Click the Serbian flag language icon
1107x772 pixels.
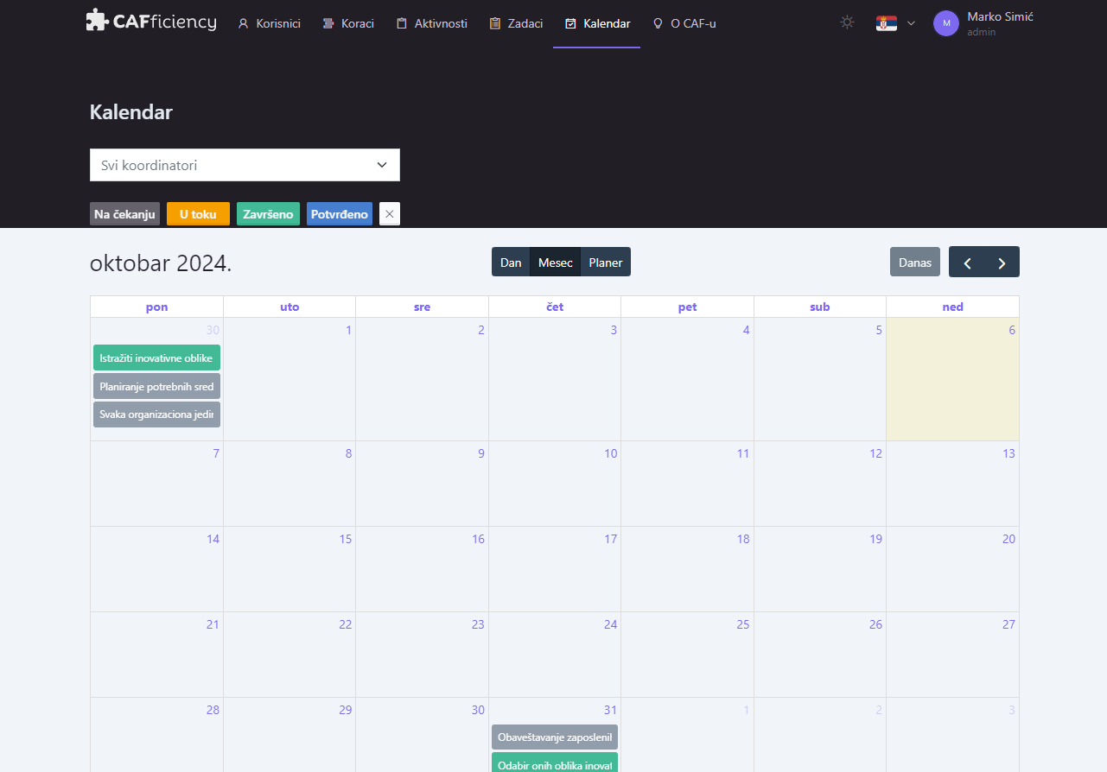click(886, 23)
